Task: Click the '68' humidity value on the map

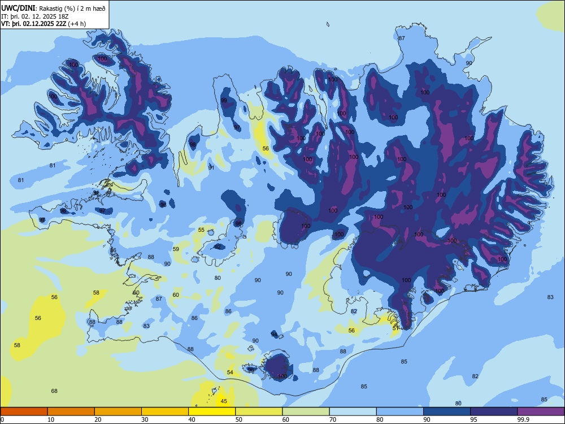Action: [54, 391]
